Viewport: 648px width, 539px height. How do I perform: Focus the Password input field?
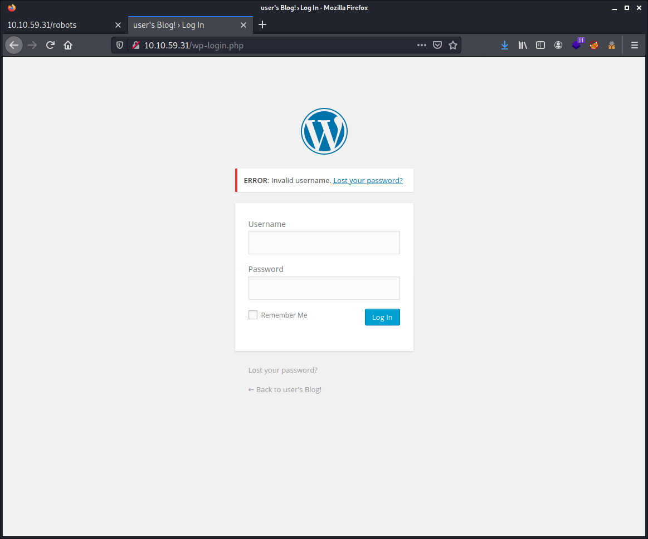(324, 288)
